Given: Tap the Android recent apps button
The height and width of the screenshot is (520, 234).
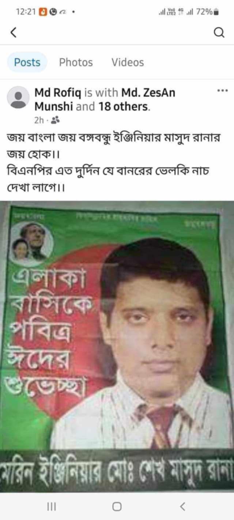Looking at the screenshot, I should pyautogui.click(x=52, y=506).
